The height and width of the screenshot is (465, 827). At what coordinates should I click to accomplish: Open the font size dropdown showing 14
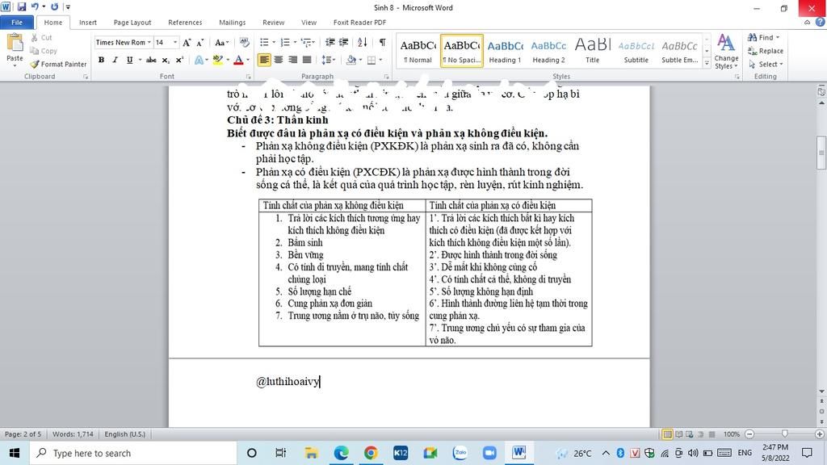[x=175, y=42]
